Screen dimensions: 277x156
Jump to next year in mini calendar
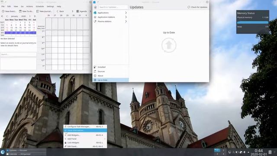tap(35, 16)
